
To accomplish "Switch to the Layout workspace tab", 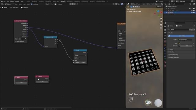I will tap(28, 2).
